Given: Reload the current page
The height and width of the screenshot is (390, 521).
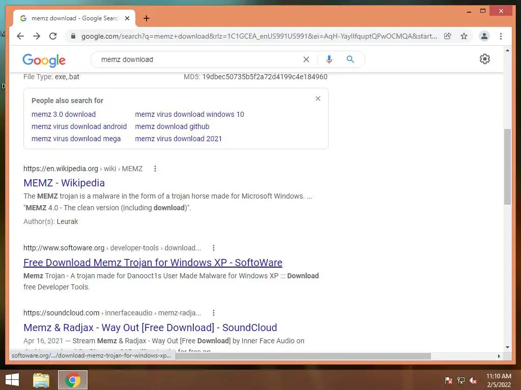Looking at the screenshot, I should point(53,36).
